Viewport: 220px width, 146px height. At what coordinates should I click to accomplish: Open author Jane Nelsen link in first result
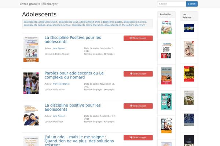pyautogui.click(x=59, y=48)
